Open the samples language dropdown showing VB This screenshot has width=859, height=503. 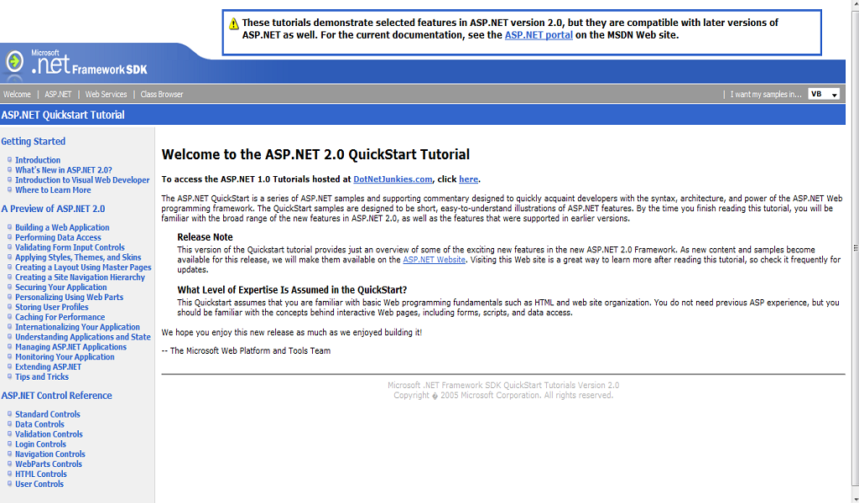click(x=824, y=94)
